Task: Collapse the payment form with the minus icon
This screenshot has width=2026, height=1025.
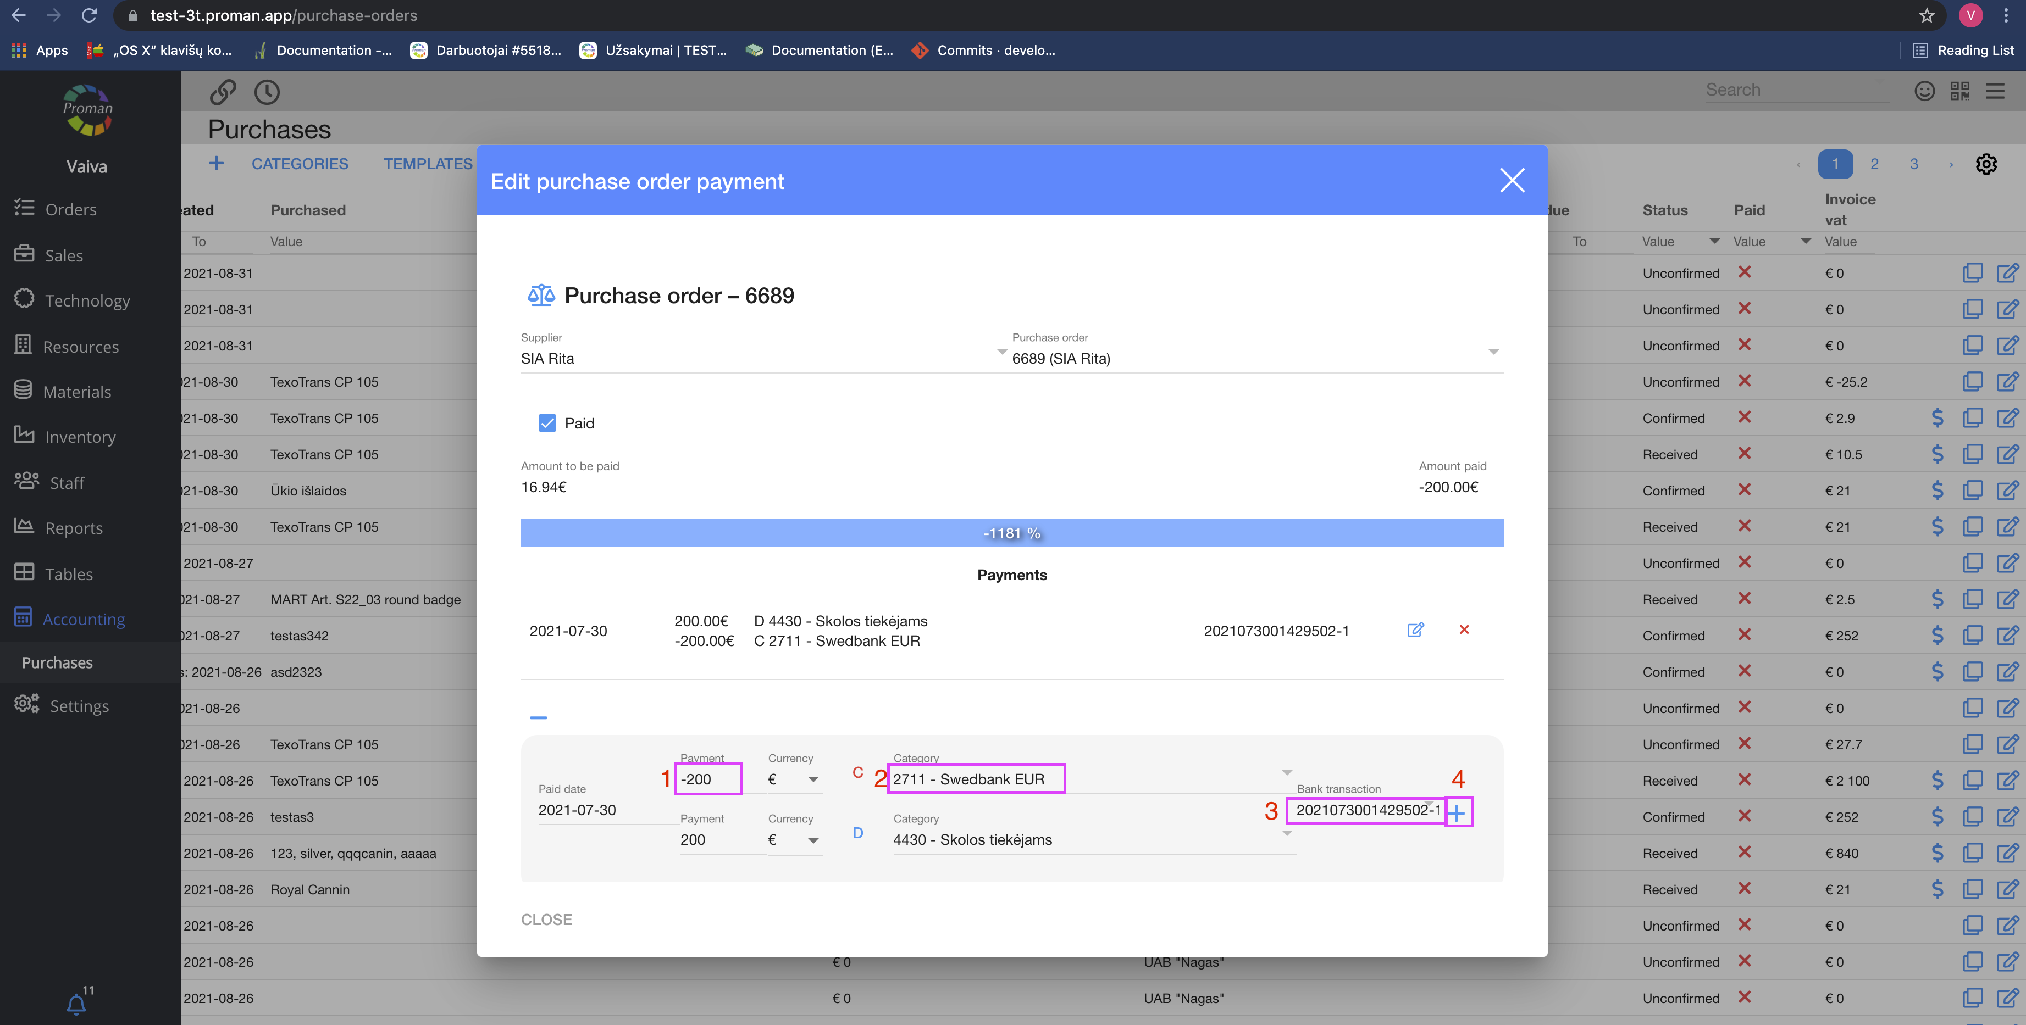Action: (x=538, y=717)
